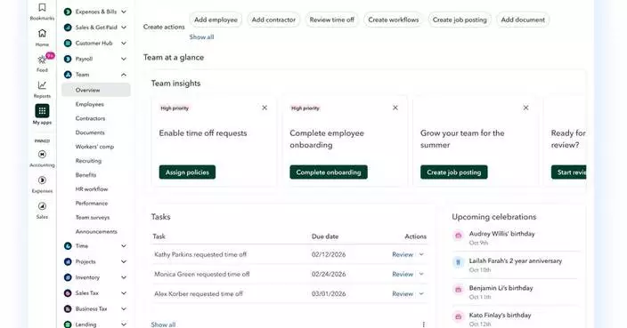Open Employees in Team menu
The height and width of the screenshot is (328, 627).
pos(90,105)
